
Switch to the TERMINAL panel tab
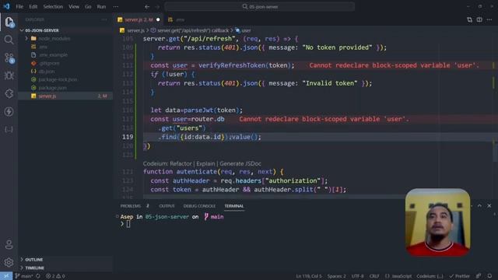point(234,206)
